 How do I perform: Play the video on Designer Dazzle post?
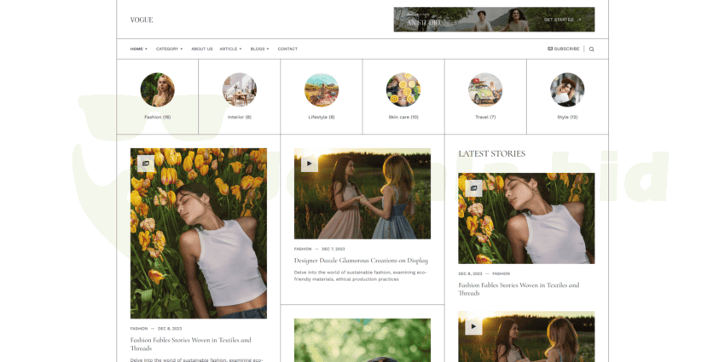(x=310, y=163)
